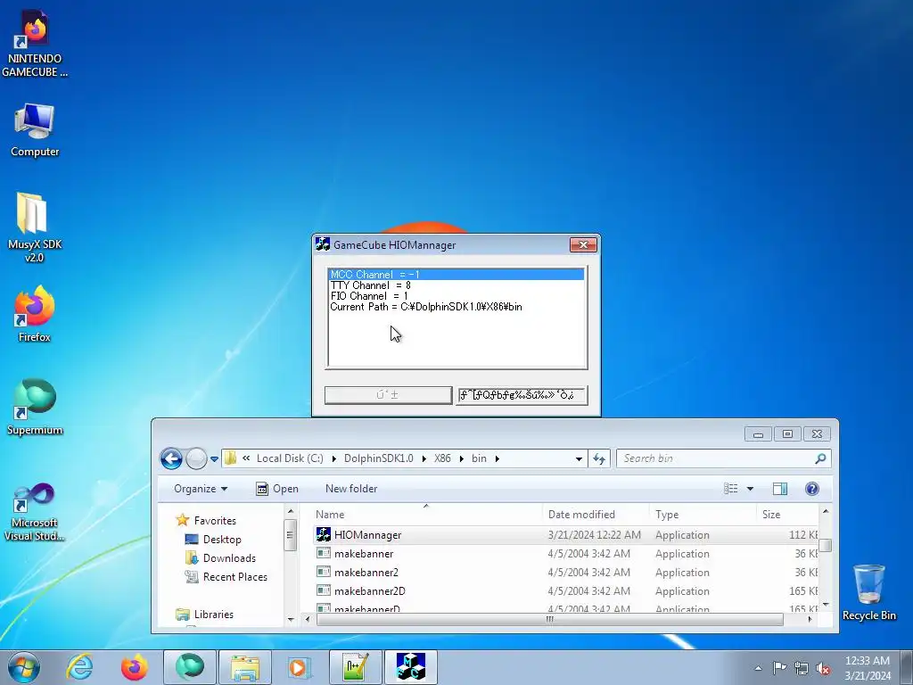Expand the arrow after DolphinSDK1.0 breadcrumb

coord(424,458)
